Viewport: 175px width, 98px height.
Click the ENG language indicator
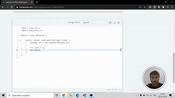[155, 95]
